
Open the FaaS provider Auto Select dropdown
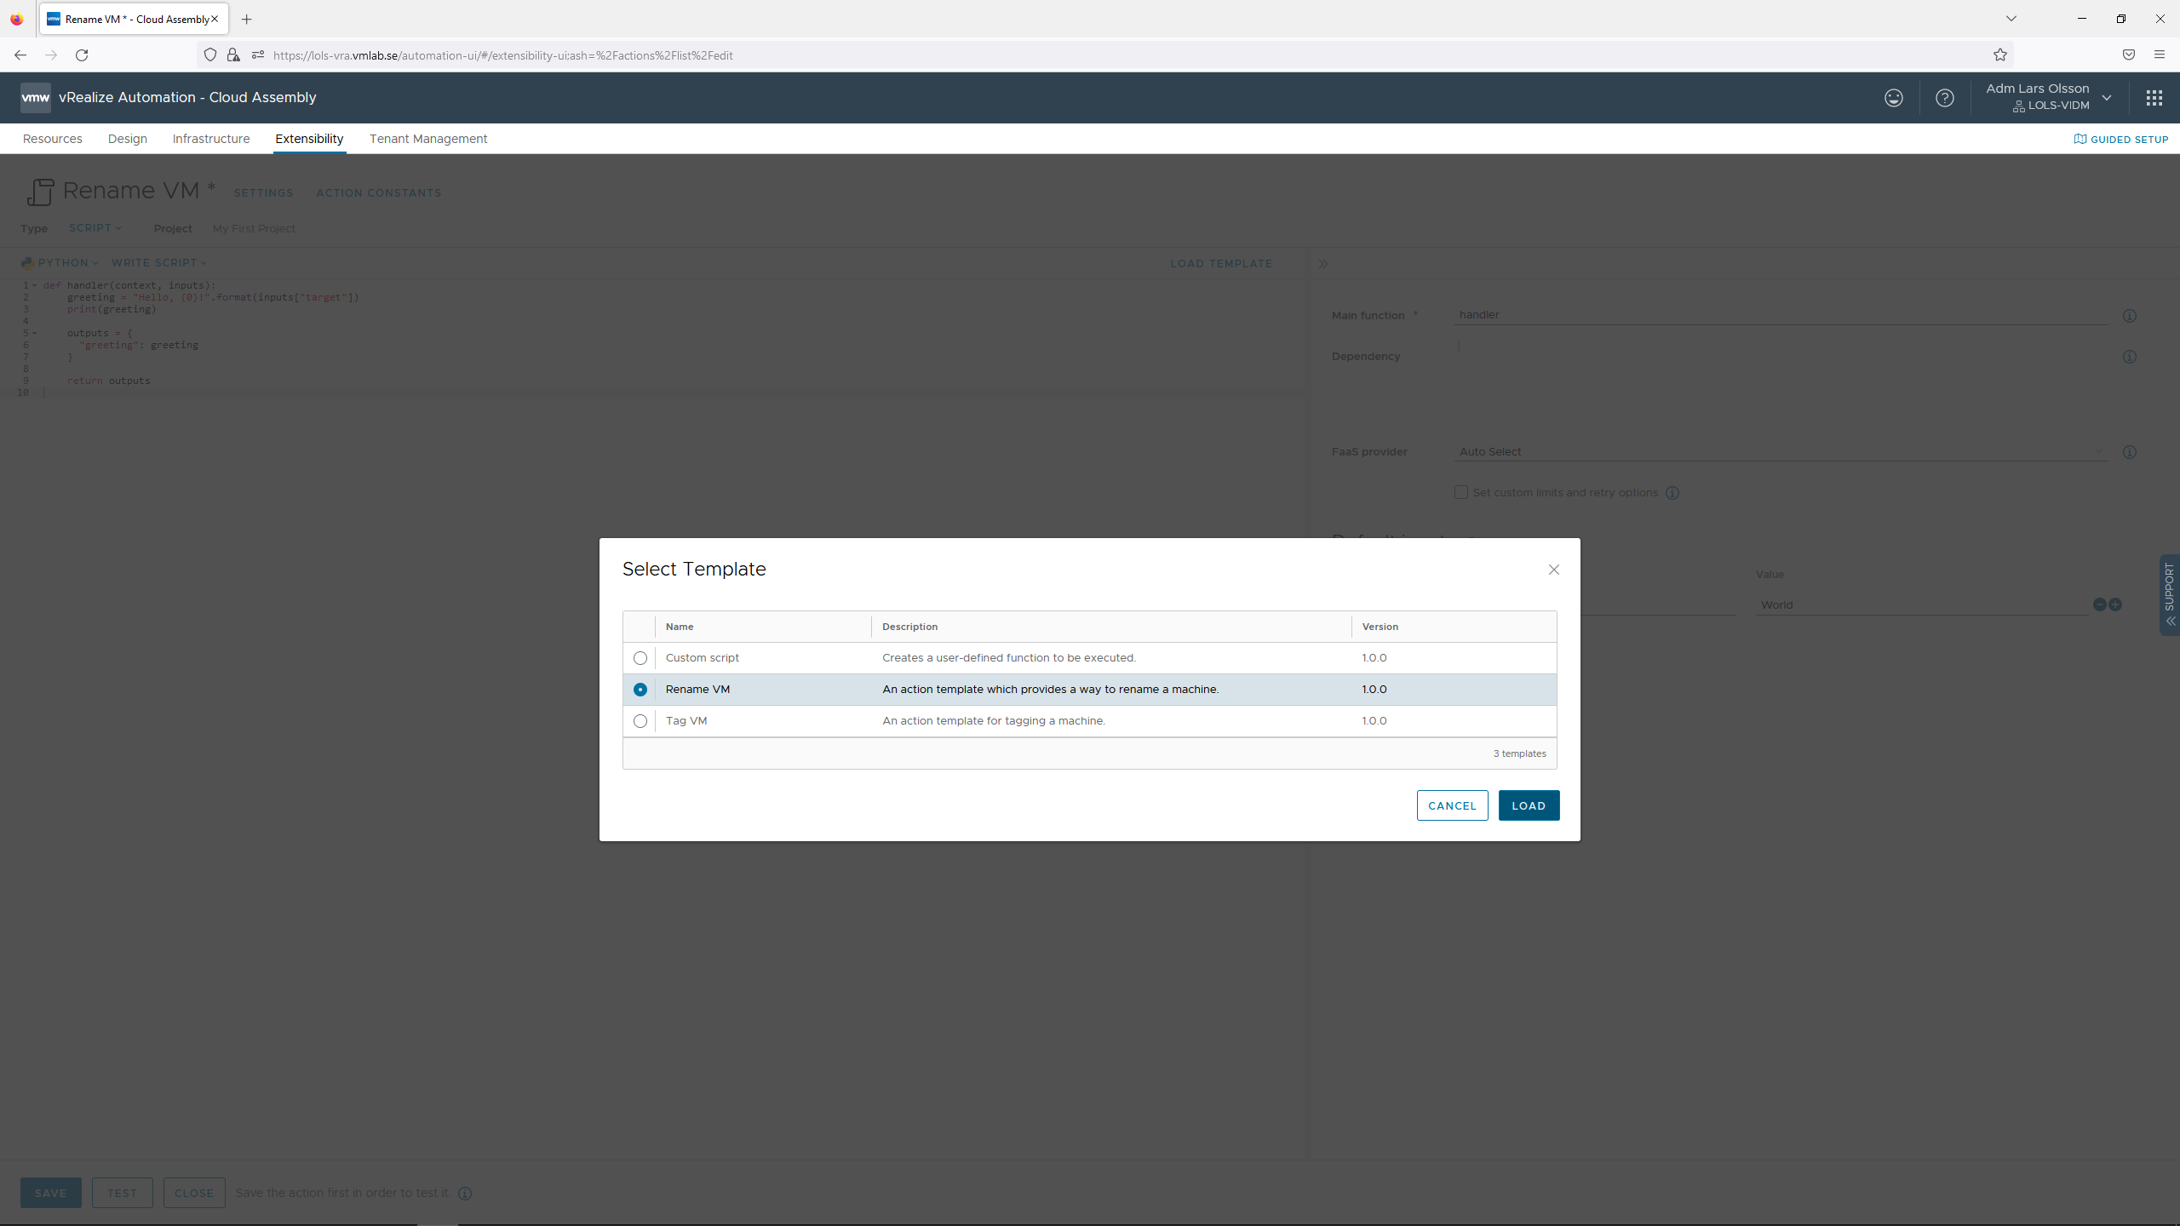click(1781, 452)
